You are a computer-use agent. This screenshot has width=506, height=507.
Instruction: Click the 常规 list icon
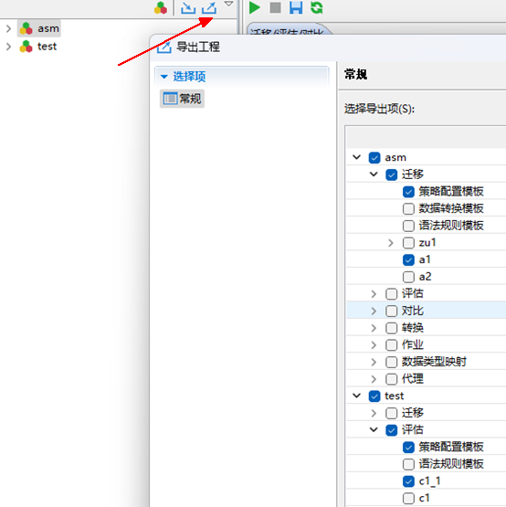coord(170,99)
